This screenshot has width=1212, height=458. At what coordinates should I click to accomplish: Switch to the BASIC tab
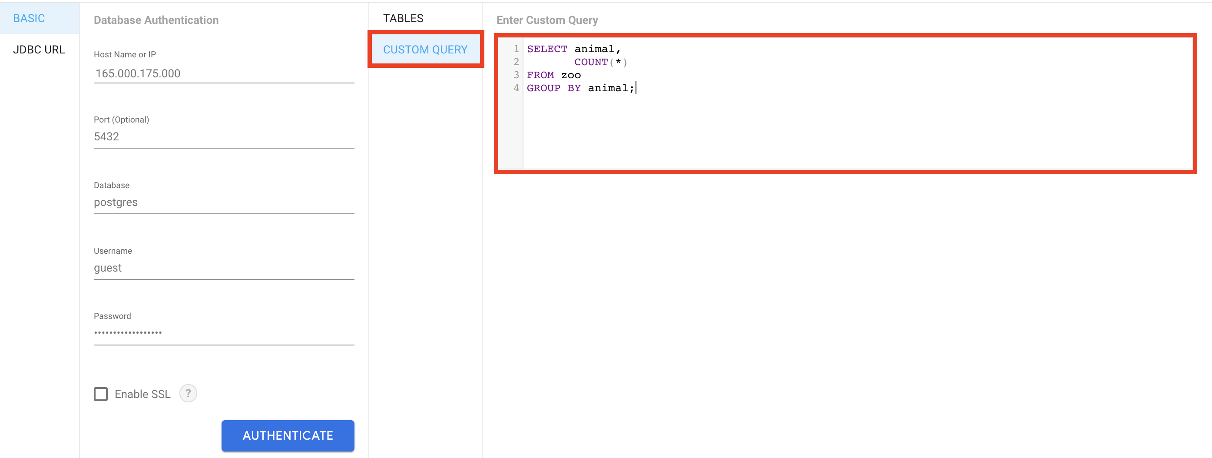tap(29, 18)
